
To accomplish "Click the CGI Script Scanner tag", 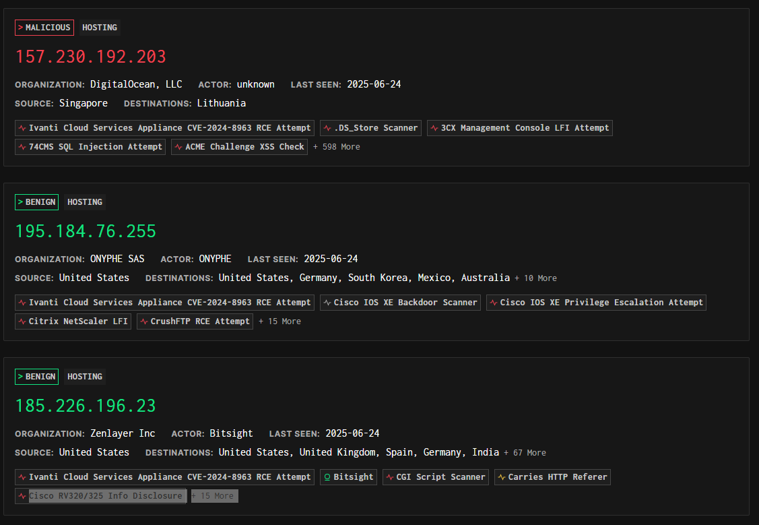I will (x=436, y=477).
